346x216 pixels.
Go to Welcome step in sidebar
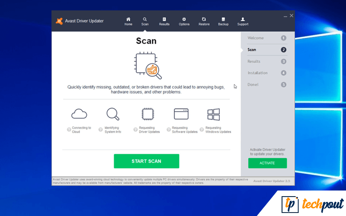[x=255, y=38]
